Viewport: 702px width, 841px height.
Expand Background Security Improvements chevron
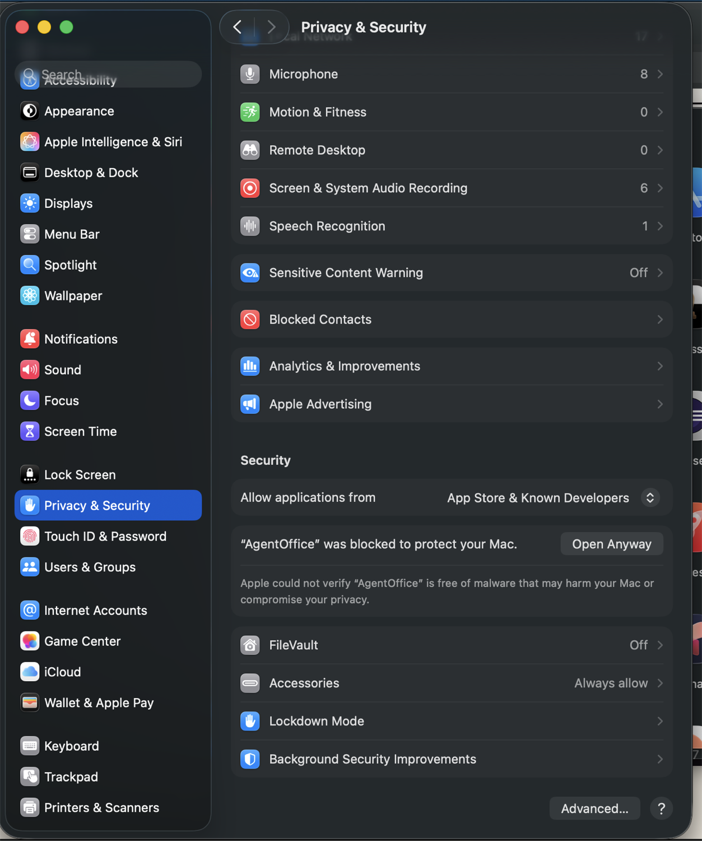[x=660, y=760]
